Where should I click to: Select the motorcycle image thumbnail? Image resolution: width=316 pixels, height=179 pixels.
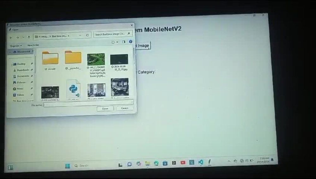pos(50,92)
